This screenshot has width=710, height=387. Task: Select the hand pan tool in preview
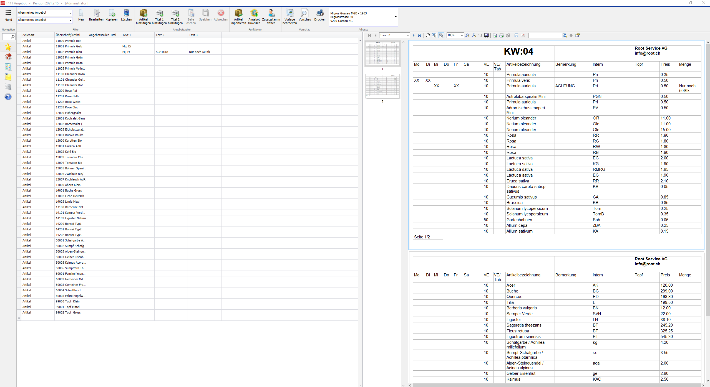[428, 35]
